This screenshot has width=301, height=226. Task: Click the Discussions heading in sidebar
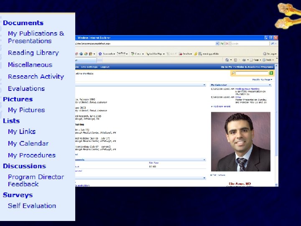(x=24, y=166)
